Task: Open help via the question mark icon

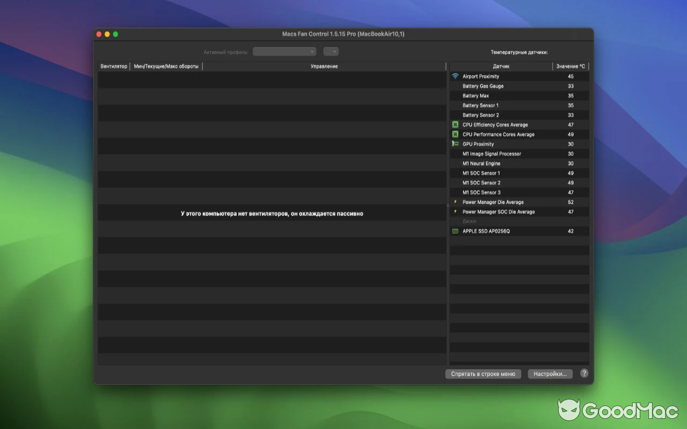Action: pos(584,373)
